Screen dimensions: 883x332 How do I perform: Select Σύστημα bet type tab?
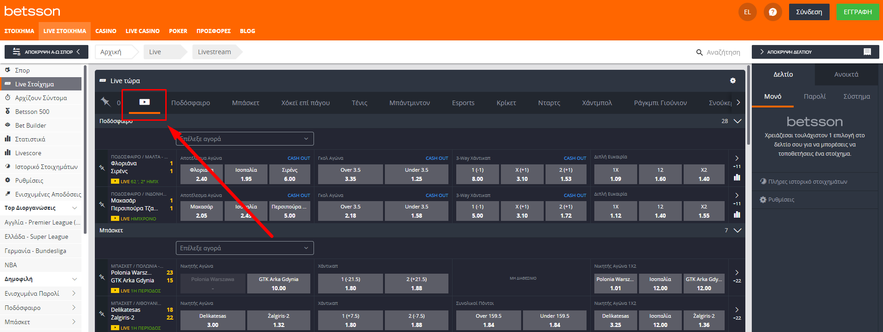coord(856,96)
